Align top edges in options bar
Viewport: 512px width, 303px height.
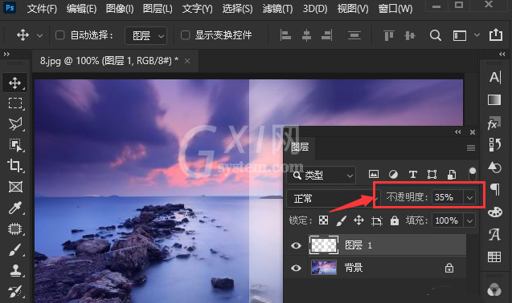388,35
